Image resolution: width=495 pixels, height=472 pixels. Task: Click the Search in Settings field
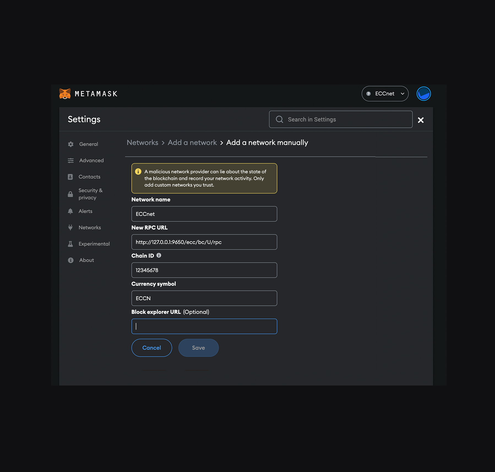coord(341,119)
